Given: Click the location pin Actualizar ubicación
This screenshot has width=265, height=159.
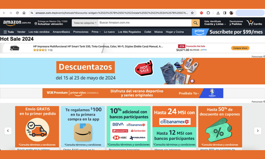Looking at the screenshot, I should point(36,24).
